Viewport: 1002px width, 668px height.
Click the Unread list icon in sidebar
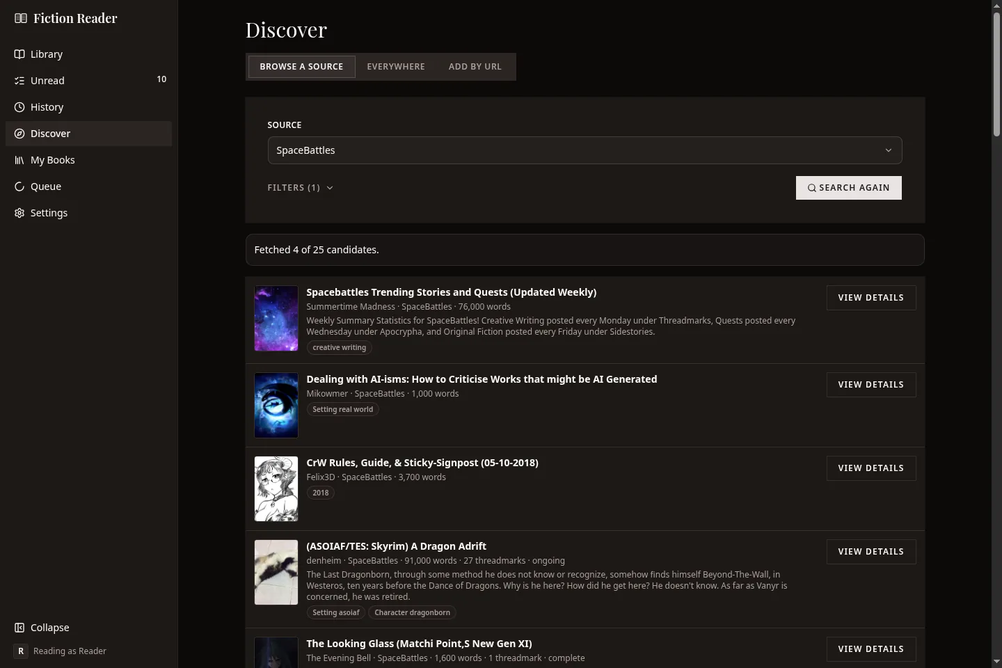[x=19, y=81]
